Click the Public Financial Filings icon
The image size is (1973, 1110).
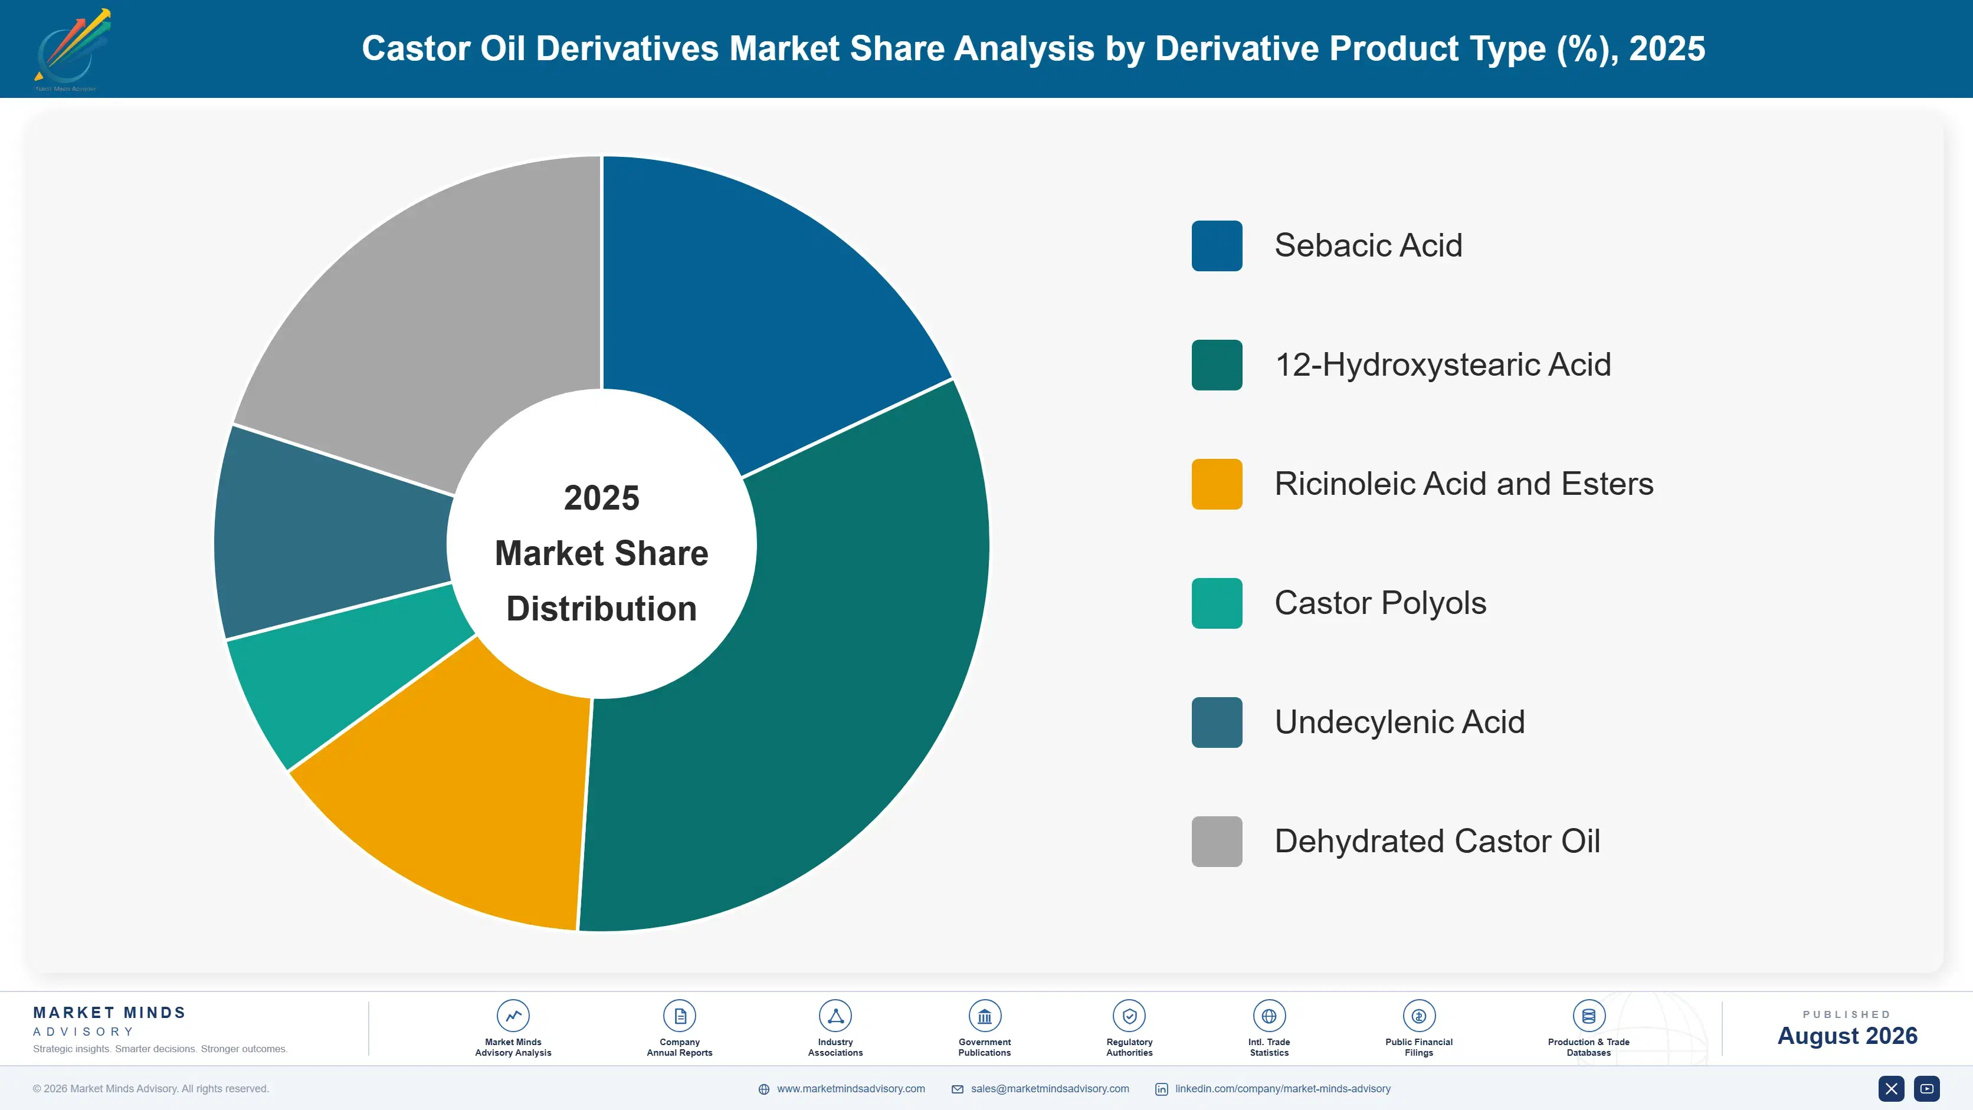(1418, 1016)
